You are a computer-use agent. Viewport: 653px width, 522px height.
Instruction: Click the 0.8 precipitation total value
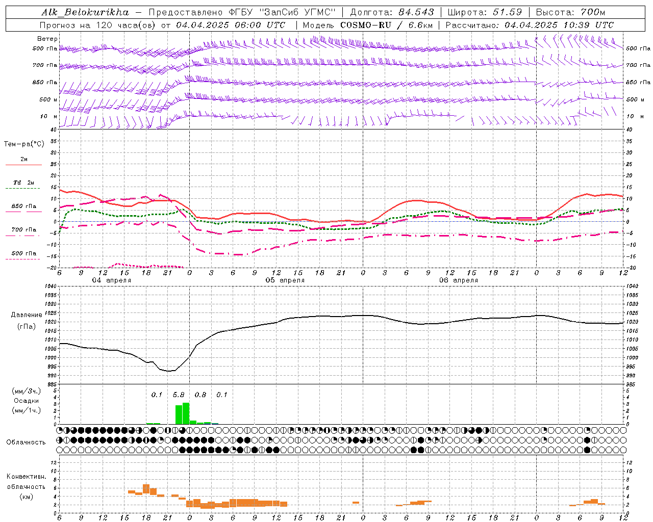200,395
